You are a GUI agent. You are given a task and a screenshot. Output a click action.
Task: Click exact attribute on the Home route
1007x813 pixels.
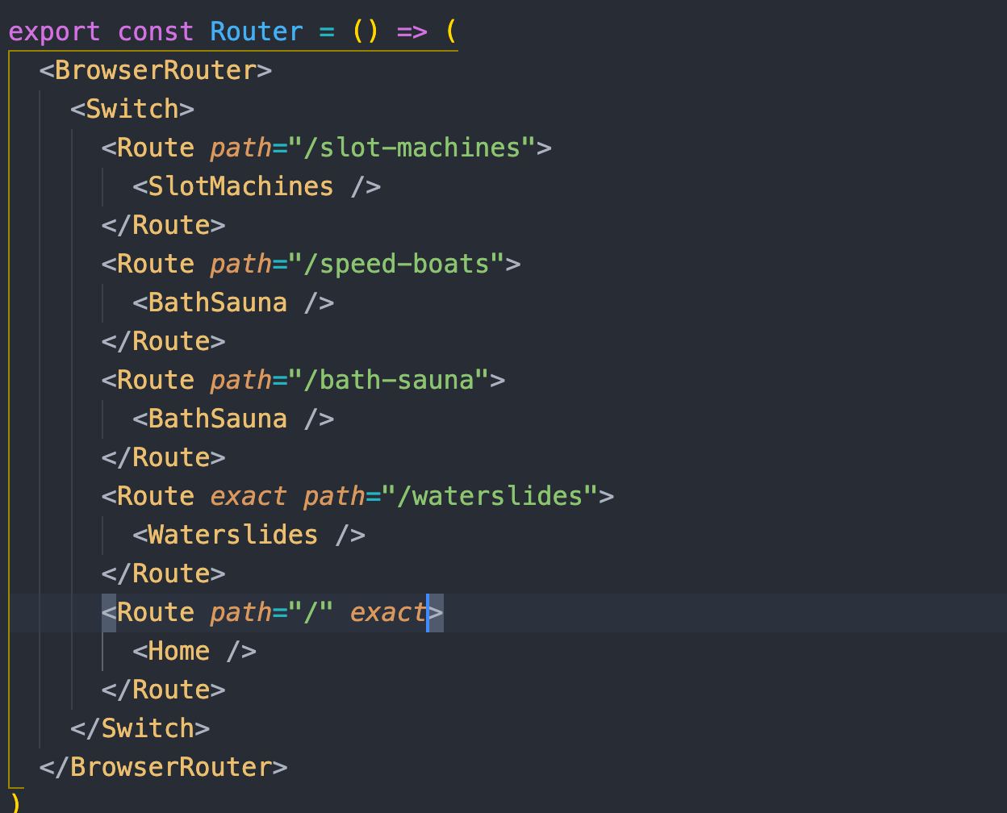tap(388, 612)
